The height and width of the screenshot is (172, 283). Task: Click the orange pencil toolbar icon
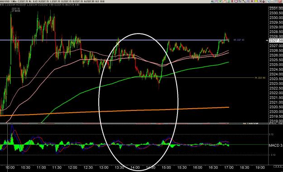point(224,1)
